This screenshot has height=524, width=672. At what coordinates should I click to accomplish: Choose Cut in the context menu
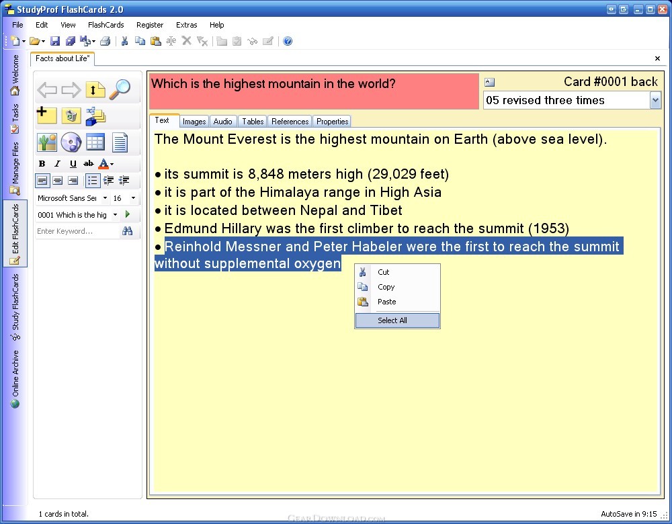pos(397,272)
